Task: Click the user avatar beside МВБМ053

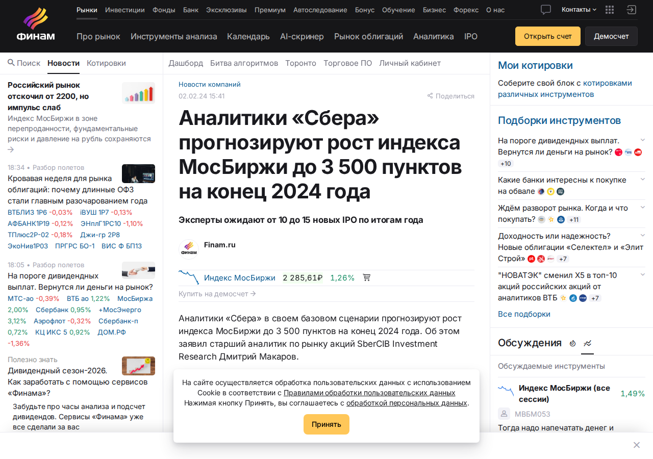Action: click(504, 414)
